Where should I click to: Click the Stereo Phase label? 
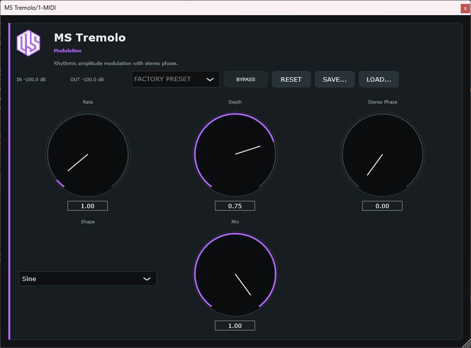pos(382,102)
